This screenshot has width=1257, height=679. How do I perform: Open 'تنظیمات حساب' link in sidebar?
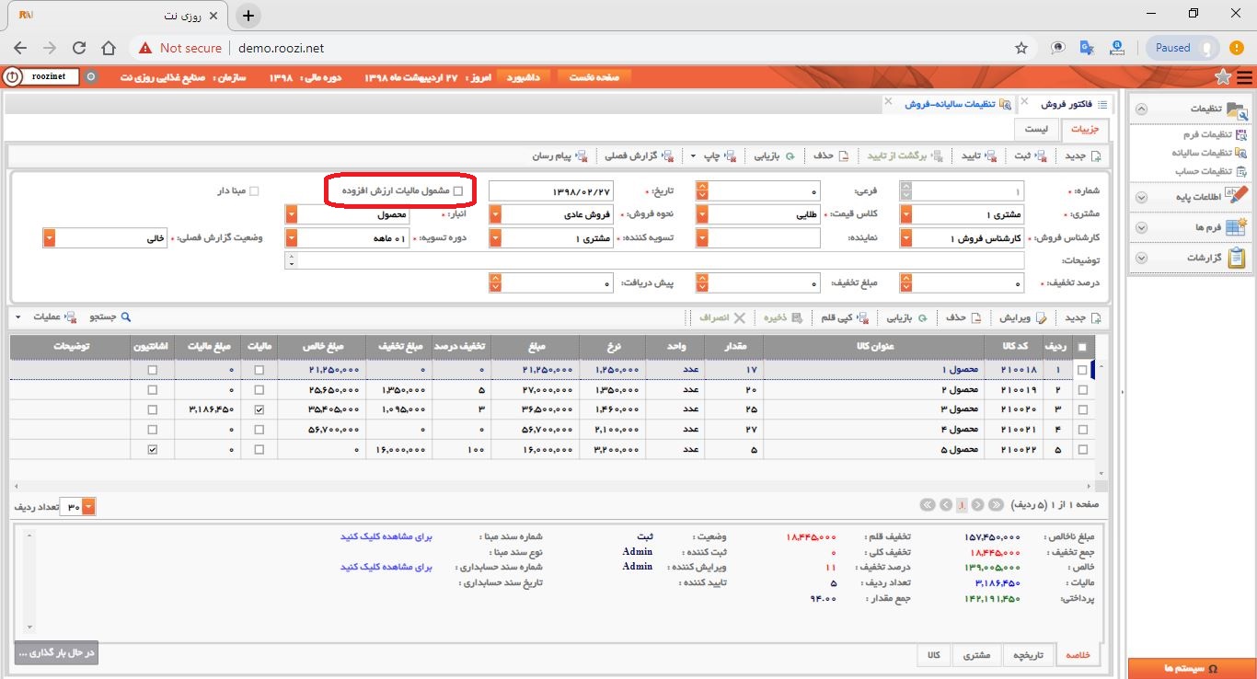(1211, 171)
